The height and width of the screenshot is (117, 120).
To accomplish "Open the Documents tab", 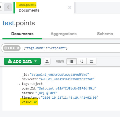I will pyautogui.click(x=22, y=34).
